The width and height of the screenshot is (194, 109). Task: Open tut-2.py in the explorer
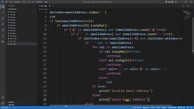(12, 15)
